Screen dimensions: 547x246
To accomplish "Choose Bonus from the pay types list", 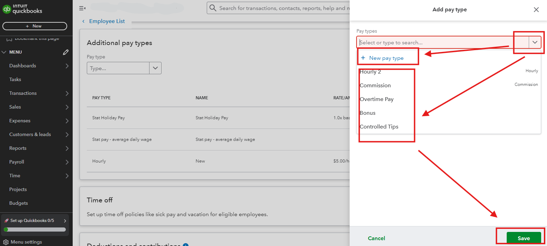I will pyautogui.click(x=449, y=113).
